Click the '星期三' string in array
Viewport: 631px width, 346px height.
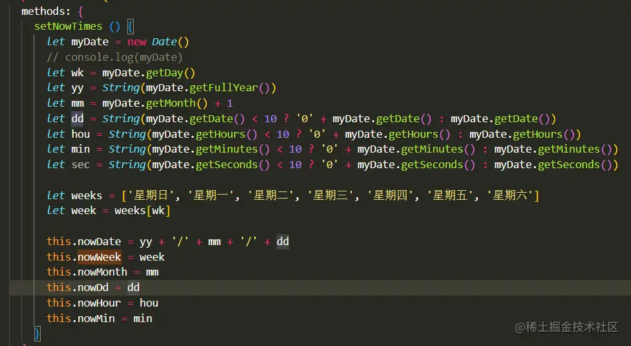point(330,195)
